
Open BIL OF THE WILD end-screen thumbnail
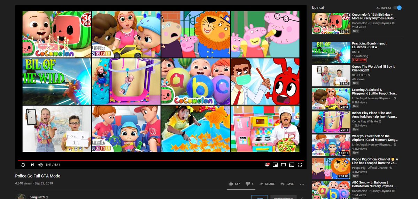[x=56, y=81]
